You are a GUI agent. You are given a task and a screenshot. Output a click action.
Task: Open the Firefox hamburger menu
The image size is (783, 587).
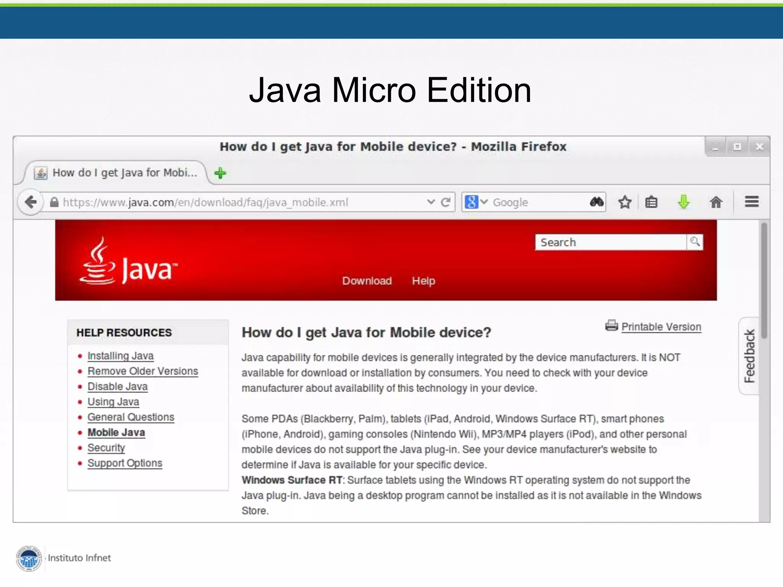(x=752, y=201)
